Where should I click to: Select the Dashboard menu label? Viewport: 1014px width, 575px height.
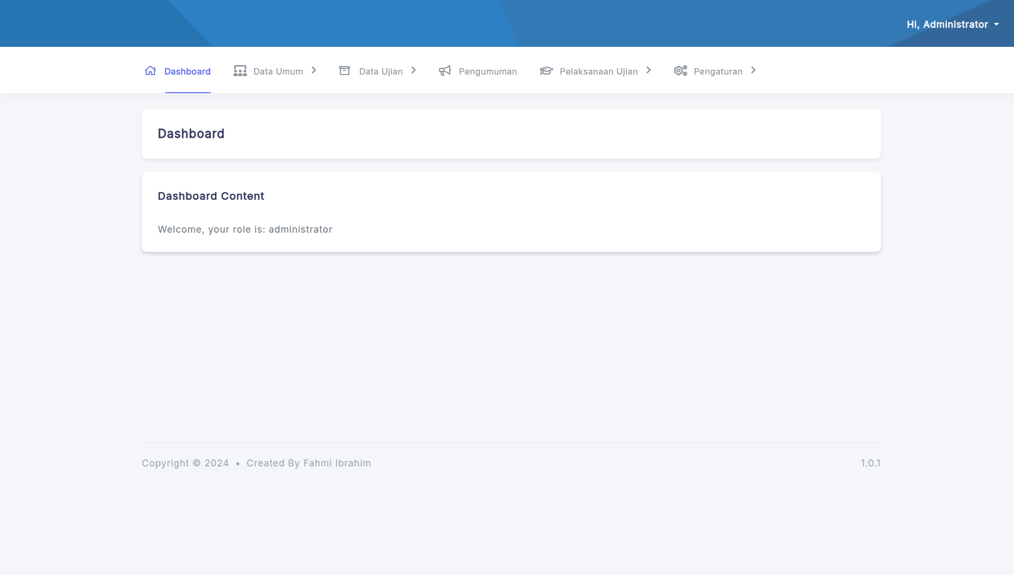click(187, 71)
